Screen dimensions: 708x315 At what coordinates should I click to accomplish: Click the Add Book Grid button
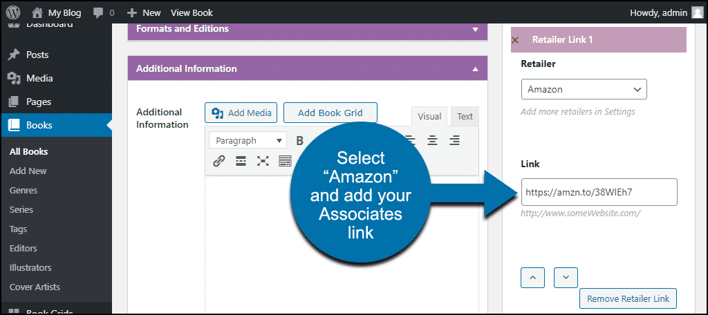[330, 113]
